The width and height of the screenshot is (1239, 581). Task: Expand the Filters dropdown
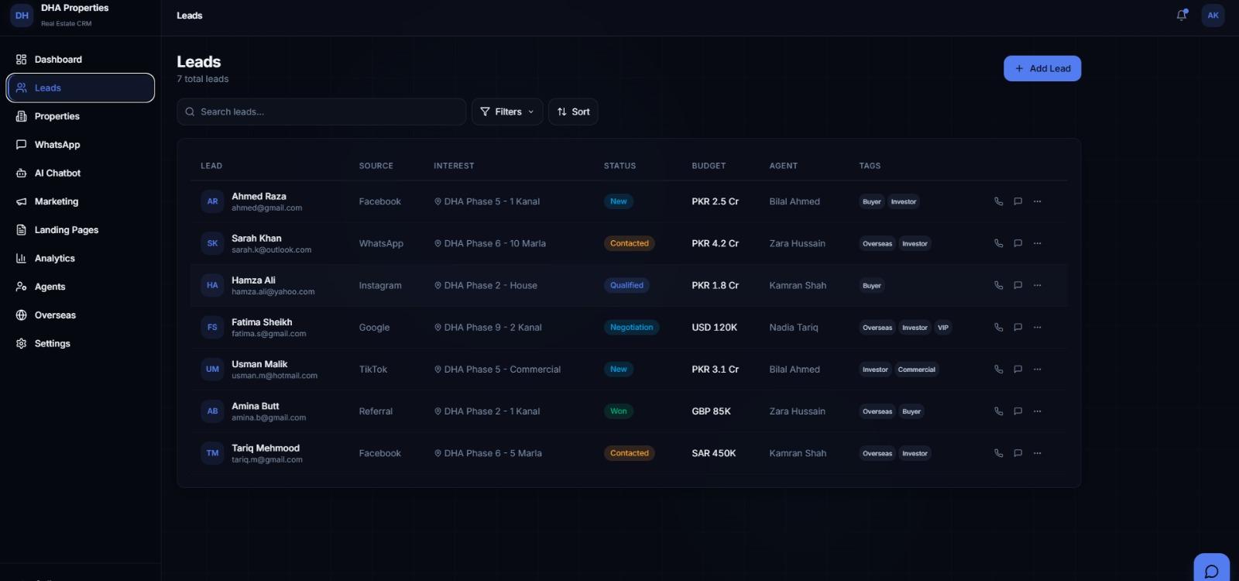507,112
